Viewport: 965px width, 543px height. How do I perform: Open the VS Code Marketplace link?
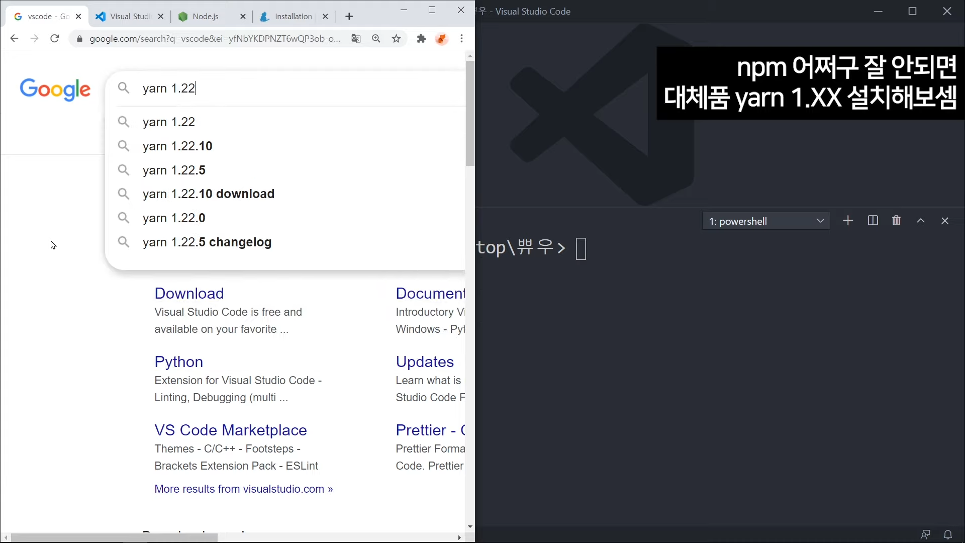click(230, 430)
